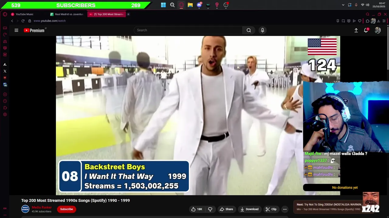Screen dimensions: 389x218
Task: Open GX Corner in the sidebar
Action: (x=5, y=28)
